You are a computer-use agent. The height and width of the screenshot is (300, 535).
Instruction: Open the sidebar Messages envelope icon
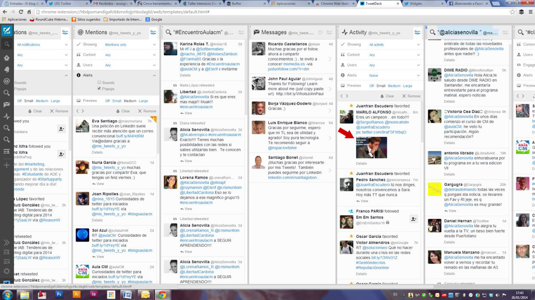[x=6, y=104]
